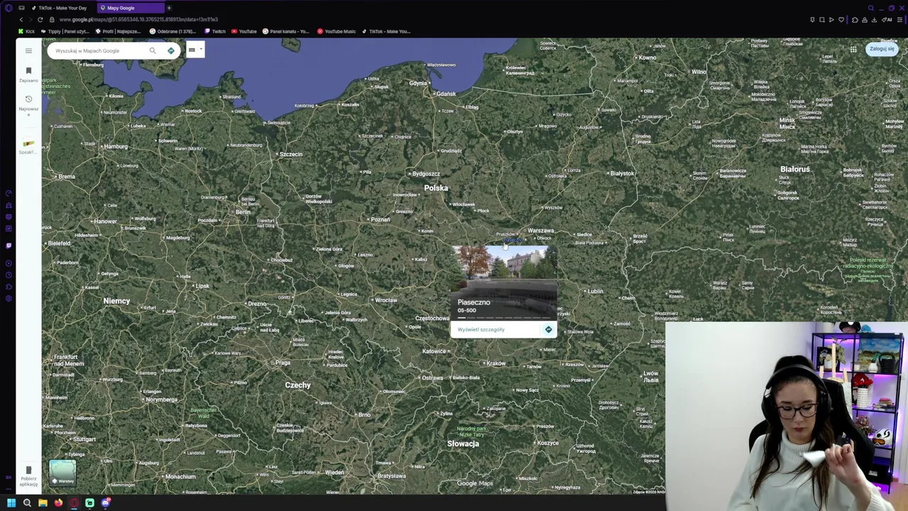Open the Kick bookmark
The height and width of the screenshot is (511, 908).
27,31
